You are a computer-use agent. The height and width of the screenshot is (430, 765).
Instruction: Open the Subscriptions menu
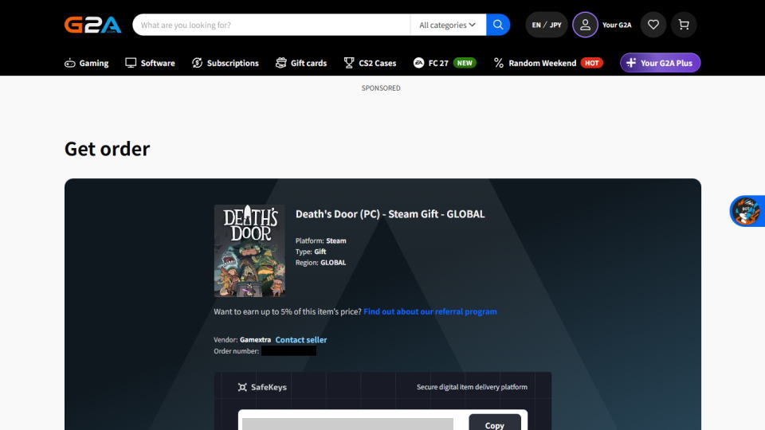tap(226, 63)
